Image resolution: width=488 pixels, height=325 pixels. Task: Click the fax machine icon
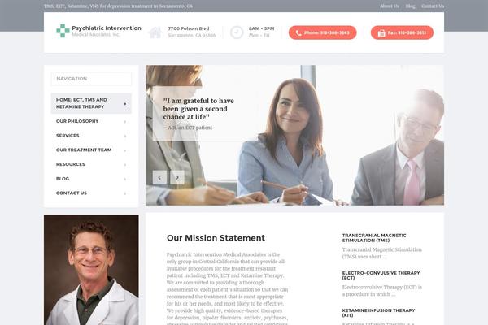click(381, 33)
